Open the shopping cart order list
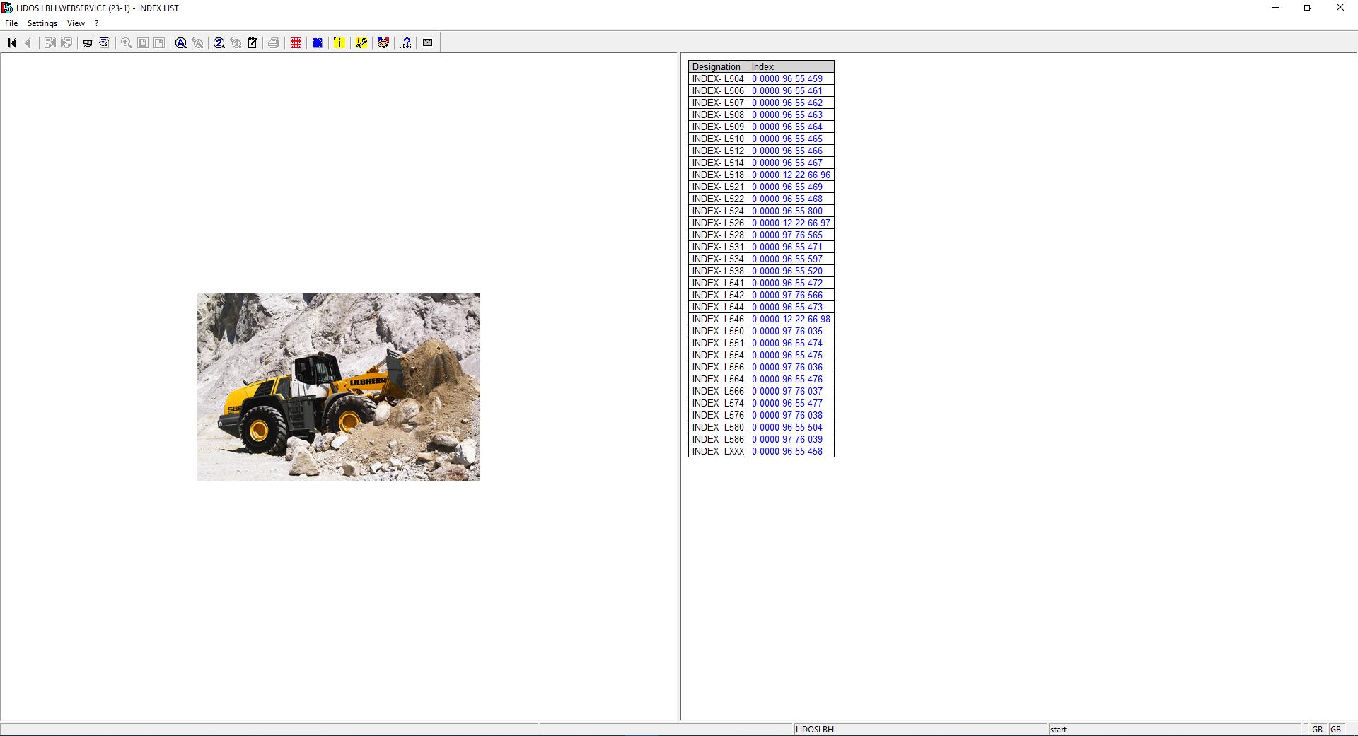Screen dimensions: 1358x736 point(88,42)
